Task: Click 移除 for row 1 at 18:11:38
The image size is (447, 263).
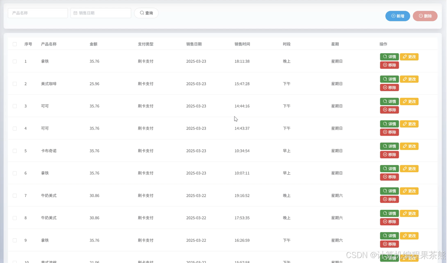Action: point(389,65)
